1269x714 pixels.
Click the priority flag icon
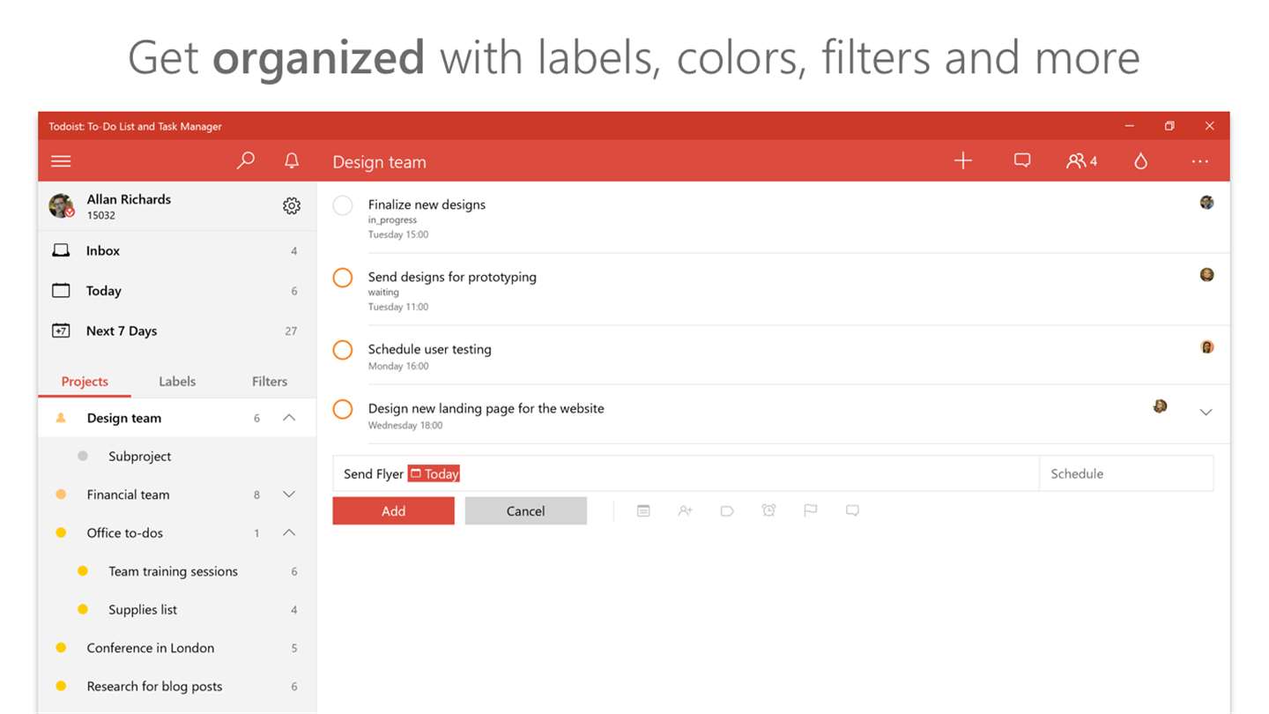810,510
